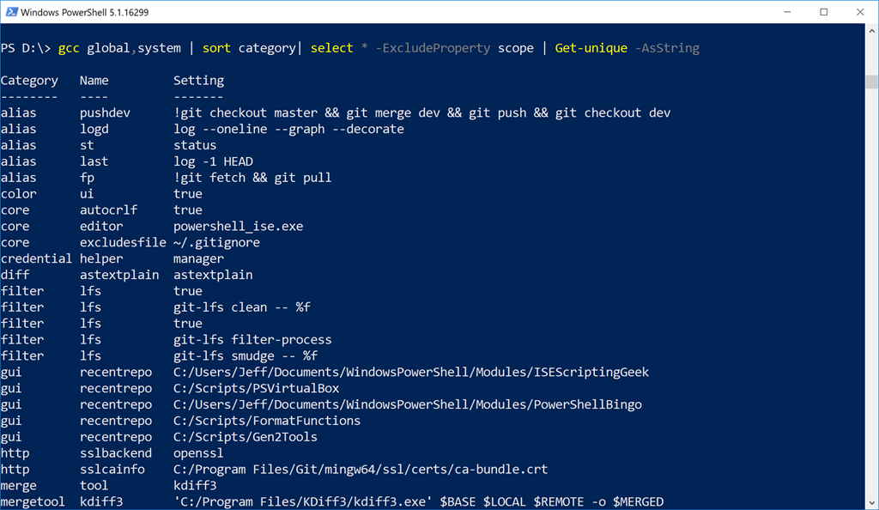879x510 pixels.
Task: Click the kdiff3.exe mergetool command line
Action: (418, 502)
